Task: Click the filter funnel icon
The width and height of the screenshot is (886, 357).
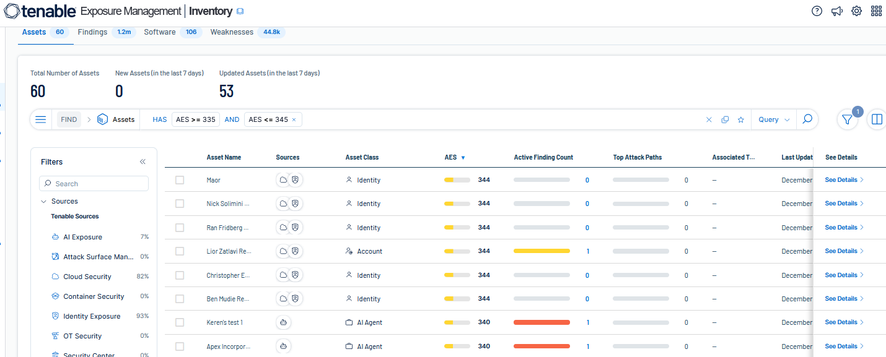Action: tap(847, 120)
